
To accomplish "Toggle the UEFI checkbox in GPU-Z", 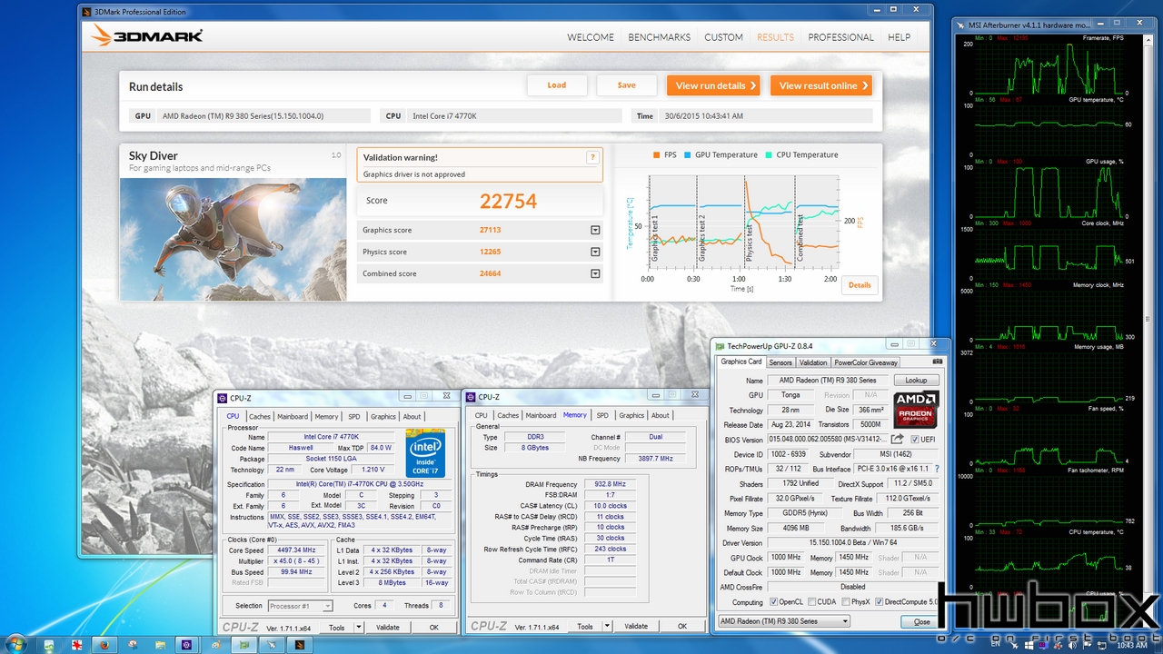I will pos(914,440).
